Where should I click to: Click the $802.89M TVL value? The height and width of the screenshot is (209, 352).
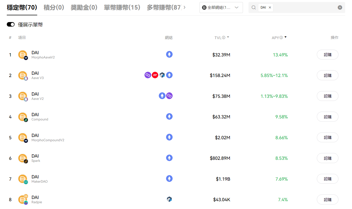(x=220, y=158)
